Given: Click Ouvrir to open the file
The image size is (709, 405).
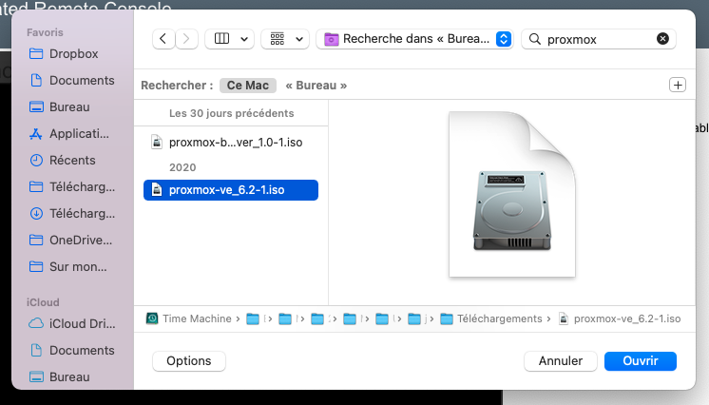Looking at the screenshot, I should (x=641, y=361).
